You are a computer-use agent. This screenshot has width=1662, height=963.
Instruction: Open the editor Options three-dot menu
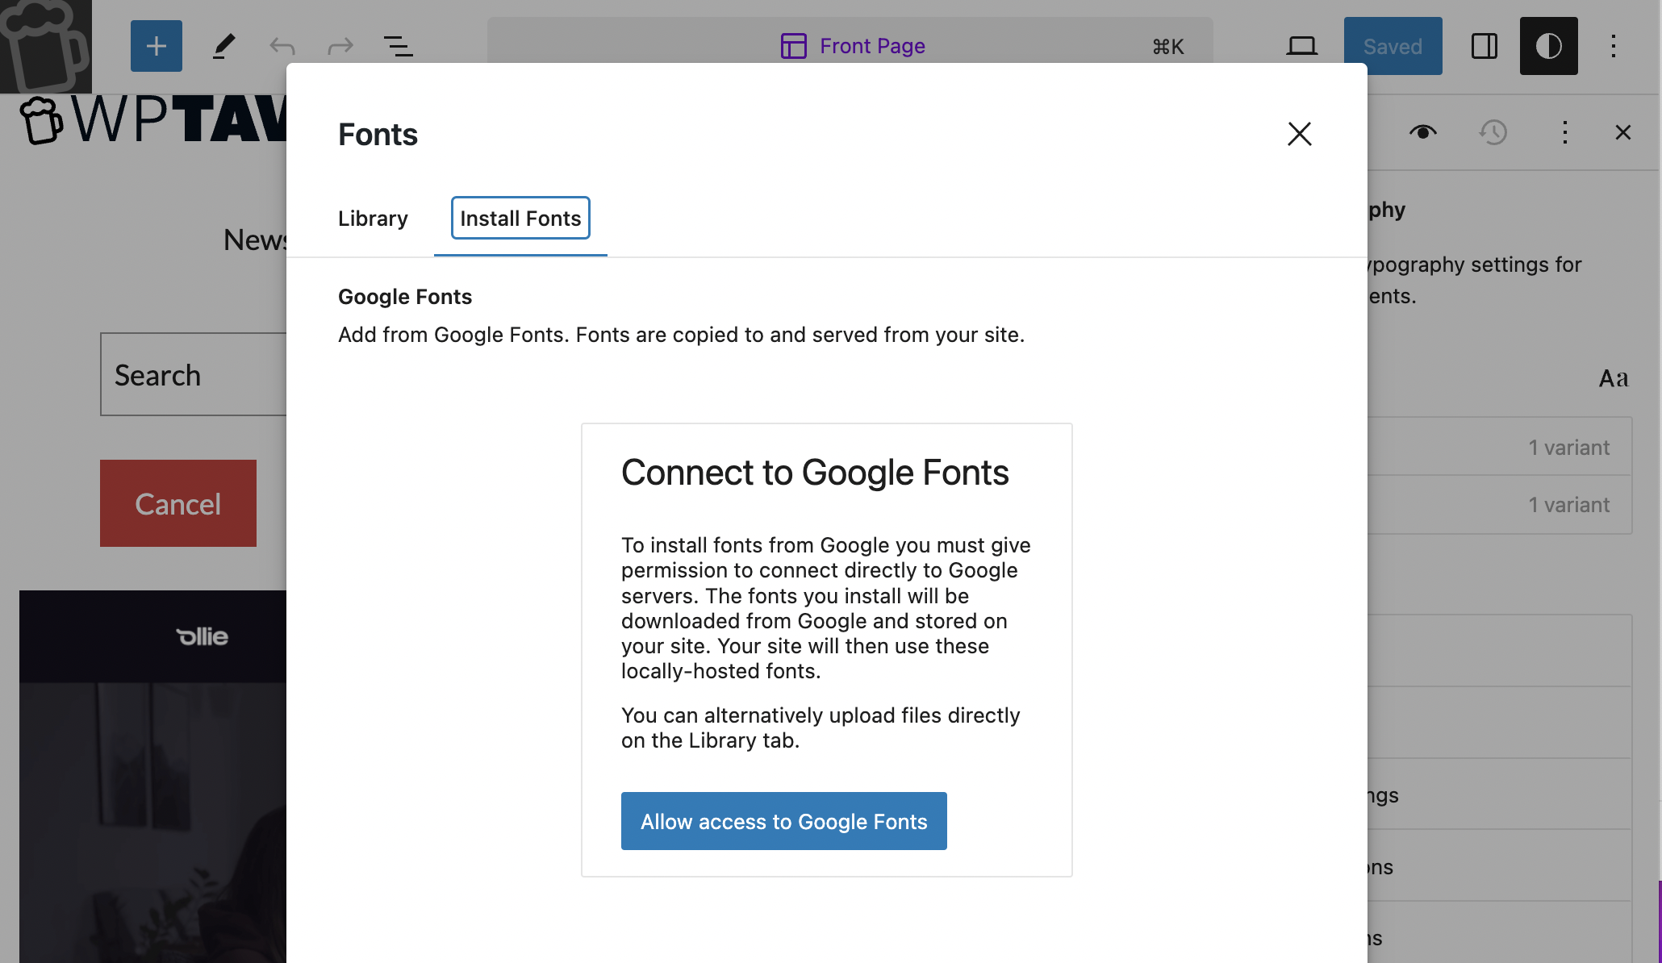pos(1613,46)
